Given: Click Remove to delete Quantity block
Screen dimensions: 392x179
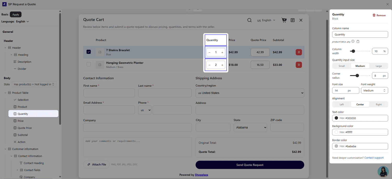Looking at the screenshot, I should pos(379,15).
